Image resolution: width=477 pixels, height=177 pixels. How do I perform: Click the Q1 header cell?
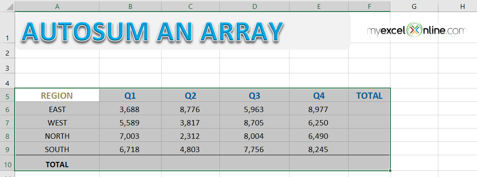(x=130, y=95)
